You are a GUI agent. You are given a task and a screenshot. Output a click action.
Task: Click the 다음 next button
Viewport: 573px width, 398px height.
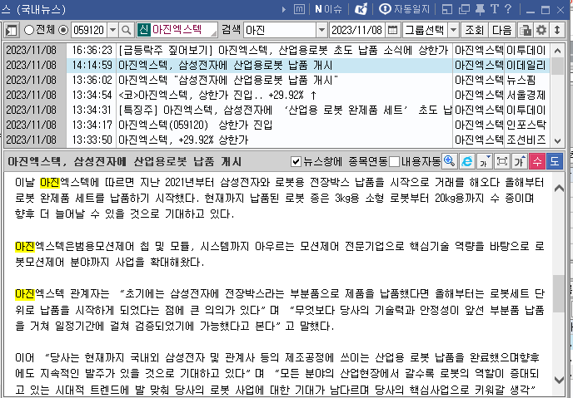tap(501, 30)
